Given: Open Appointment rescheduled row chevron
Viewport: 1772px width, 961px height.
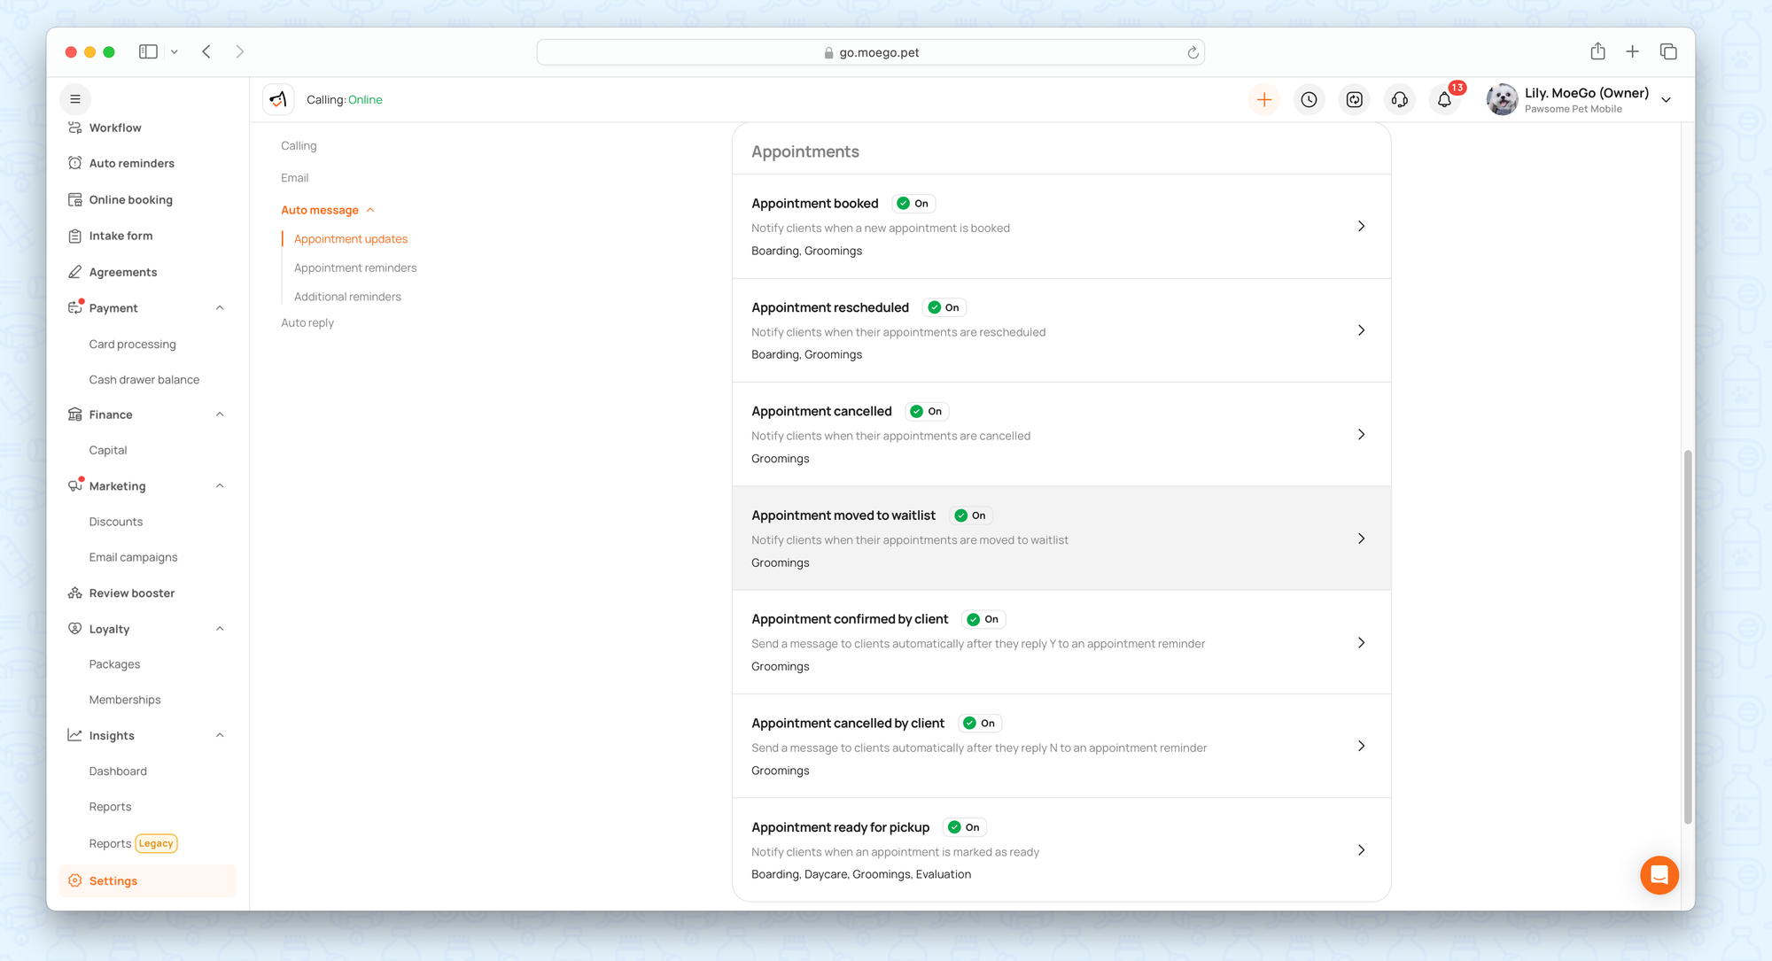Looking at the screenshot, I should coord(1361,330).
